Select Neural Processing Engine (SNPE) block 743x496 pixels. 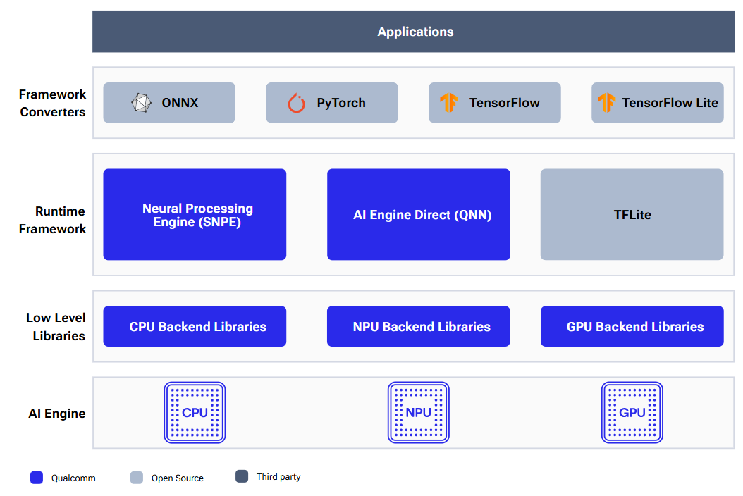click(195, 215)
